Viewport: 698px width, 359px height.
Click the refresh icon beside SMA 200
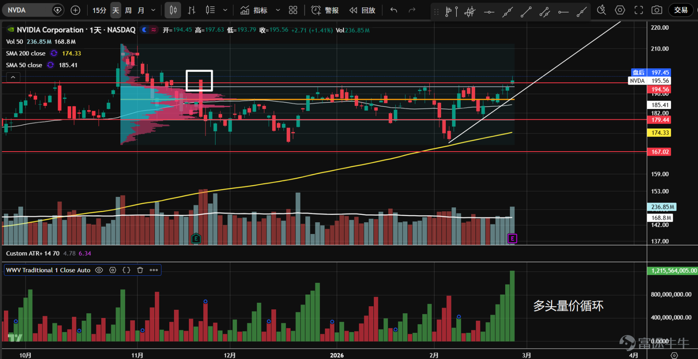pyautogui.click(x=54, y=53)
